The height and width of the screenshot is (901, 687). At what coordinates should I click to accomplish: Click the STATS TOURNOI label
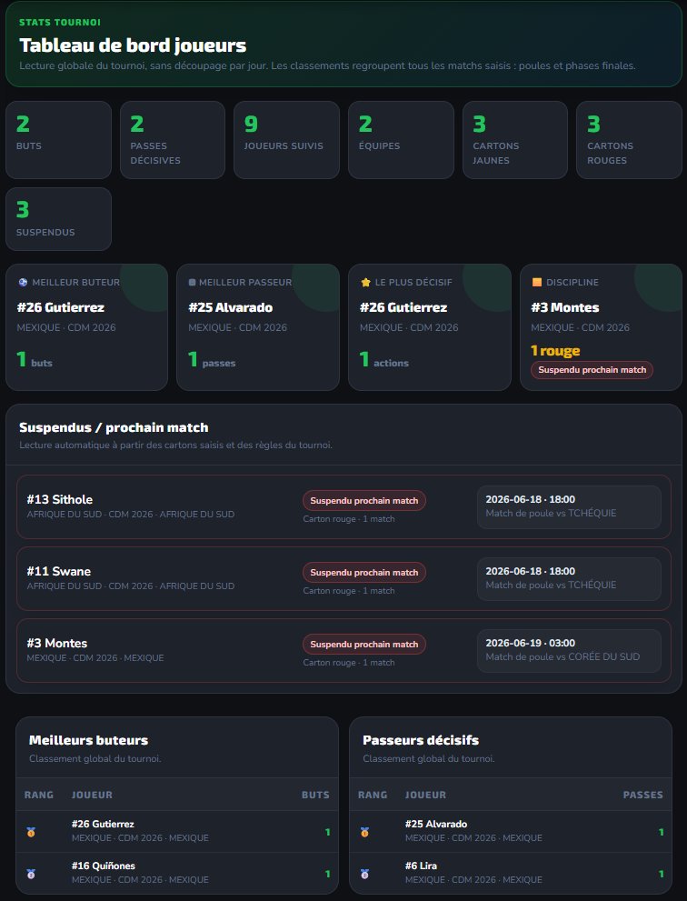[60, 23]
